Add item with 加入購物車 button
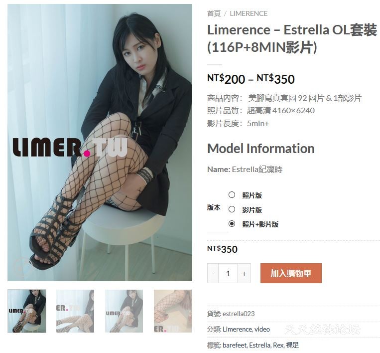Viewport: 380px width, 353px height. click(x=291, y=273)
